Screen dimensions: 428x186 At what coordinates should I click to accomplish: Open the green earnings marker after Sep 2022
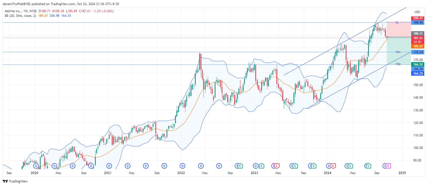click(240, 166)
